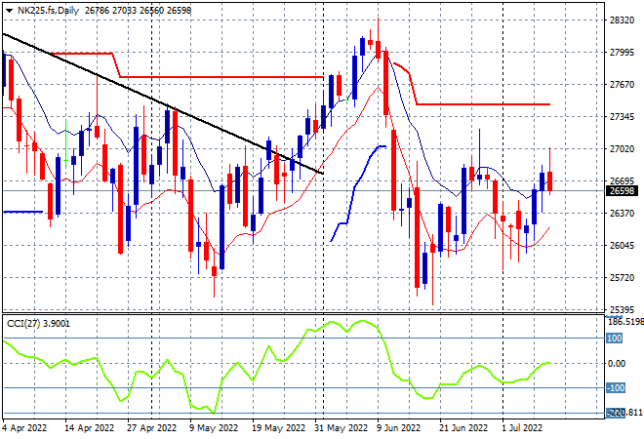Click the CCI 100 level label
Viewport: 644px width, 439px height.
click(615, 338)
